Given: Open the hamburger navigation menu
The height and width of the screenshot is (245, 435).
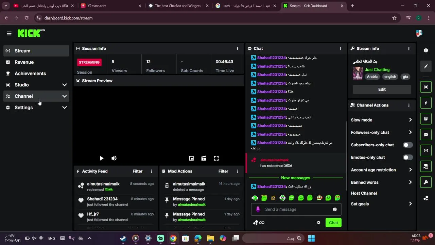Looking at the screenshot, I should pyautogui.click(x=9, y=33).
